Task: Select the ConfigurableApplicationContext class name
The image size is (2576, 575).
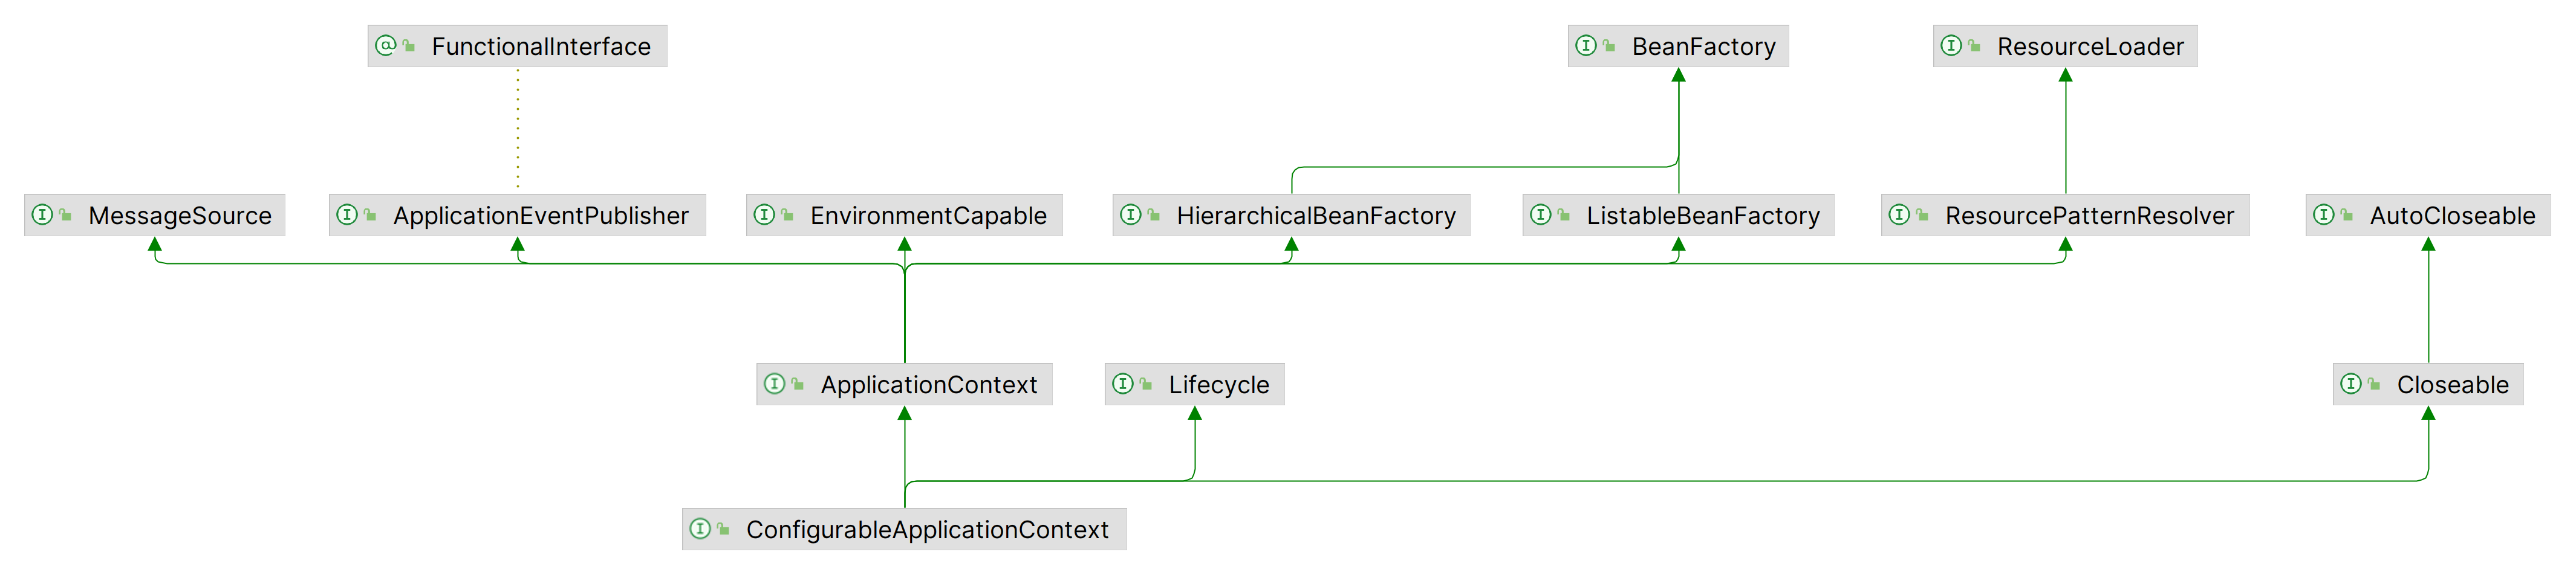Action: click(926, 530)
